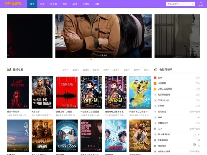Open rank 8 movie 海盗

pyautogui.click(x=160, y=117)
